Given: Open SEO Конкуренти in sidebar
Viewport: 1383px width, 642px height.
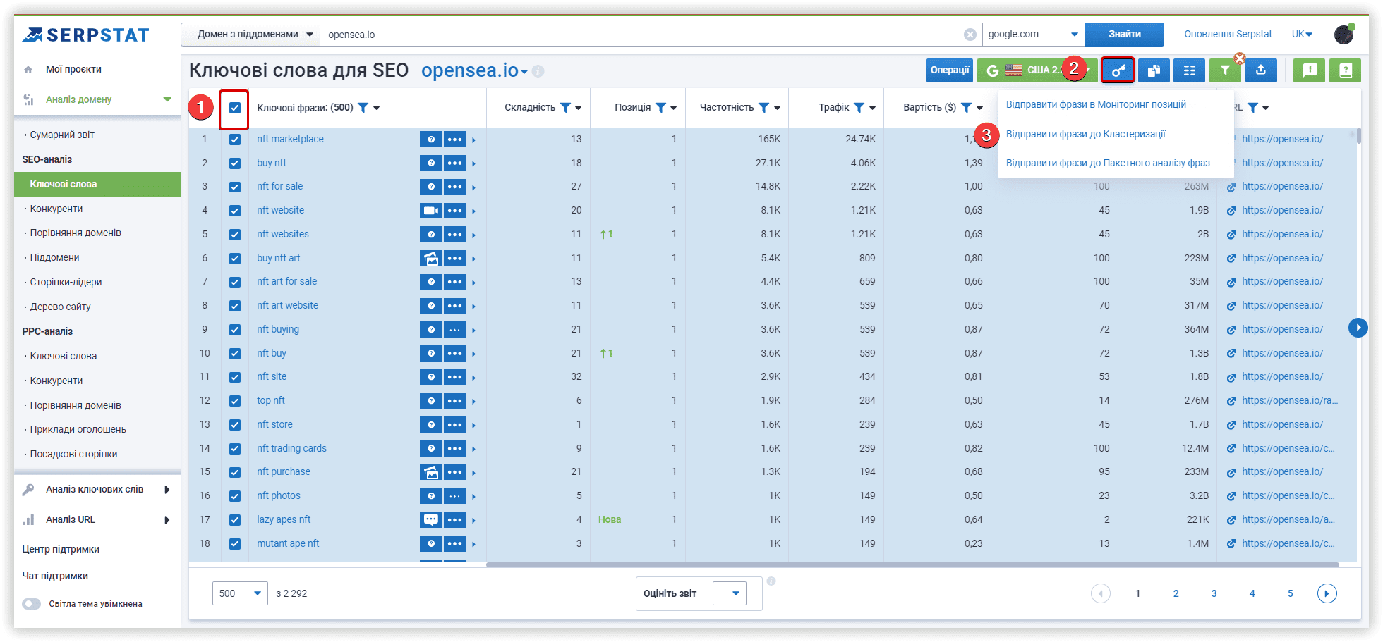Looking at the screenshot, I should (56, 209).
